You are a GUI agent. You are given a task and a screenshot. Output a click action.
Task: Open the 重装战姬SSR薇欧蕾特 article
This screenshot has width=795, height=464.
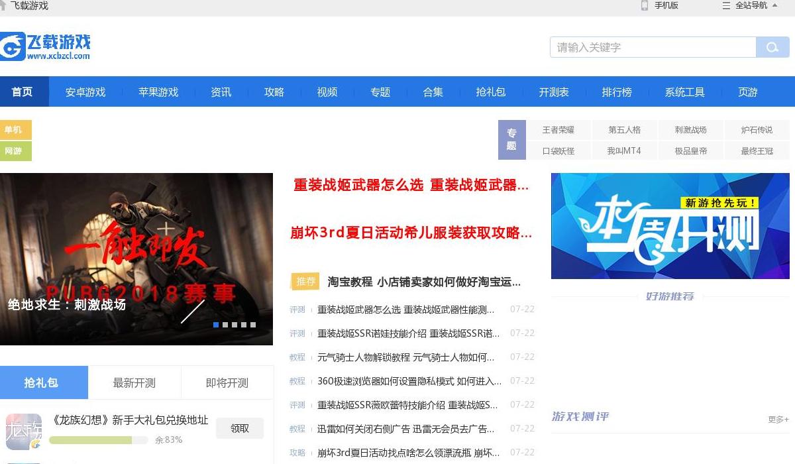point(407,405)
